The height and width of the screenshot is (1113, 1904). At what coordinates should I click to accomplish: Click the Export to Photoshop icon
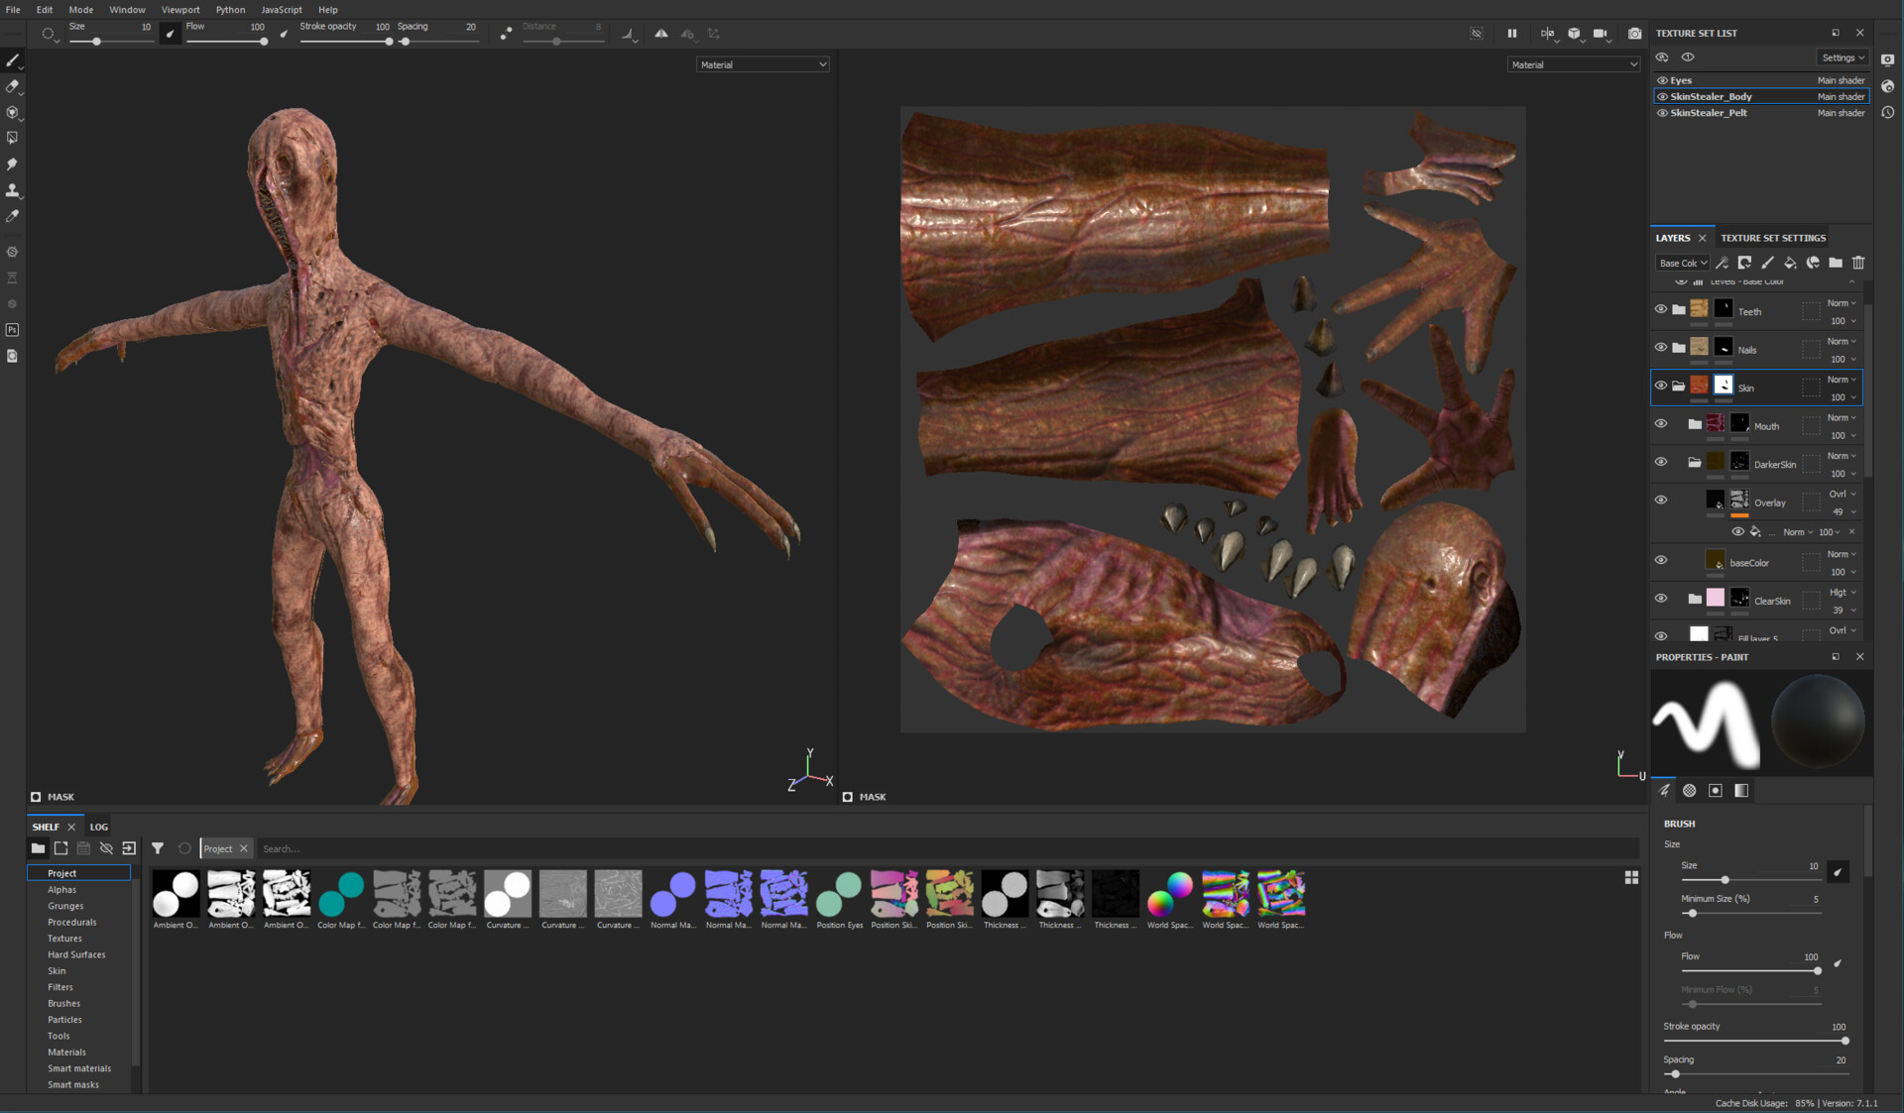pyautogui.click(x=13, y=330)
